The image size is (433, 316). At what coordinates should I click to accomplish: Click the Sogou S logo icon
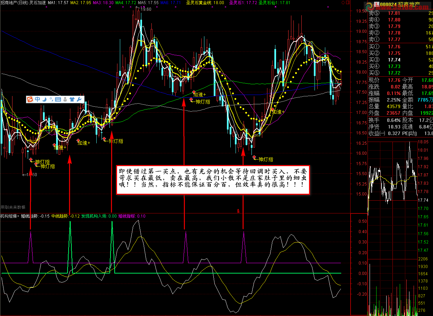click(30, 99)
